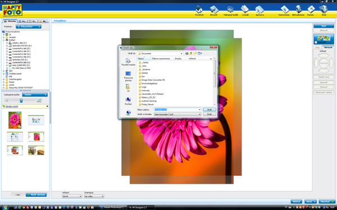Click the Zrušiť cancel button in dialog
The image size is (337, 210).
tap(210, 114)
